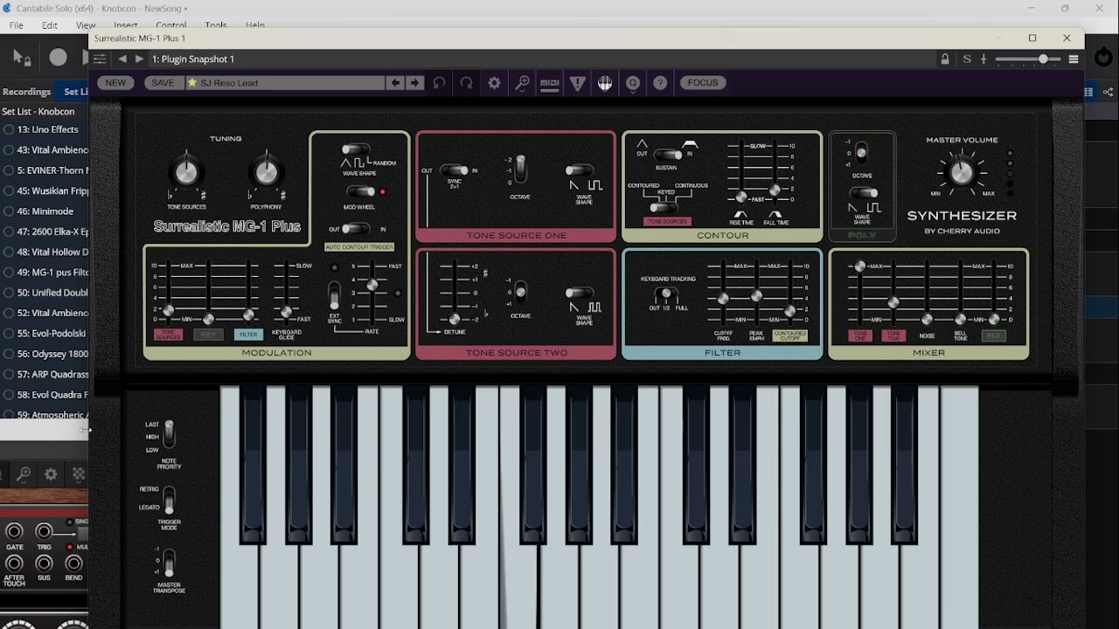Click the Contoured Cutoff button
Image resolution: width=1119 pixels, height=629 pixels.
[x=789, y=335]
